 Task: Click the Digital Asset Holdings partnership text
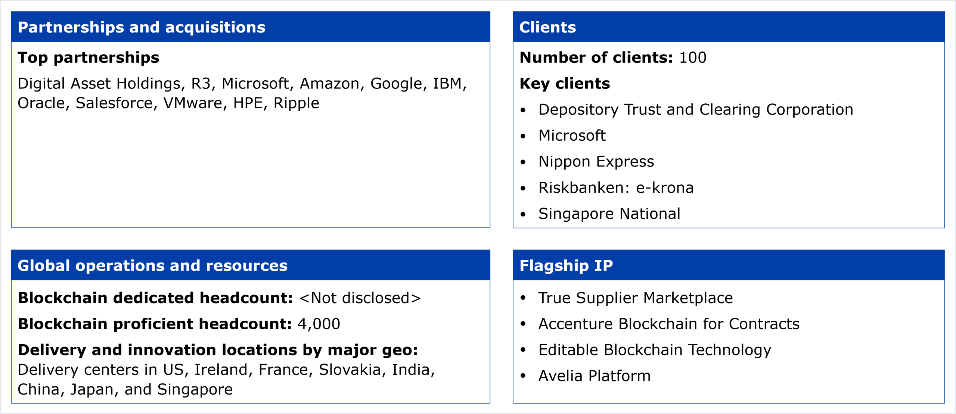[x=99, y=84]
